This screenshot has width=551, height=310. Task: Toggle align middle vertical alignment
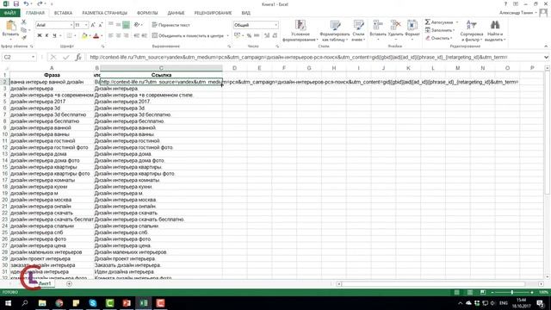pos(119,25)
